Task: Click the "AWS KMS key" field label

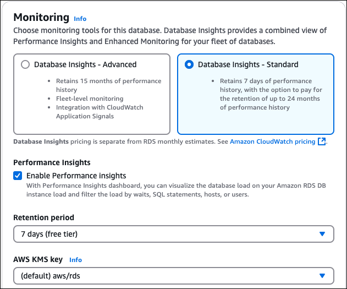Action: 38,259
